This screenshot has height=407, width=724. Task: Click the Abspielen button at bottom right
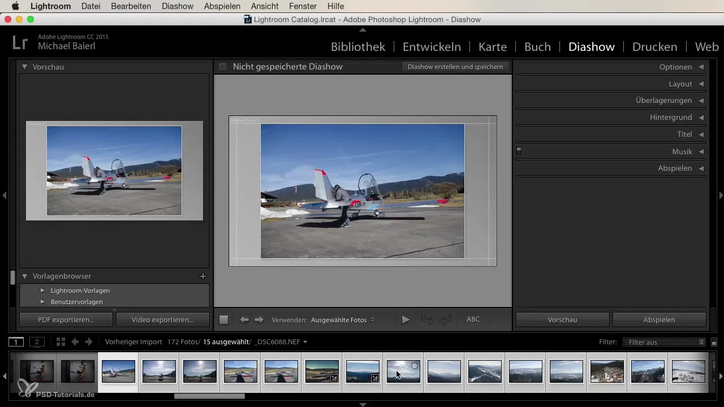pyautogui.click(x=659, y=319)
